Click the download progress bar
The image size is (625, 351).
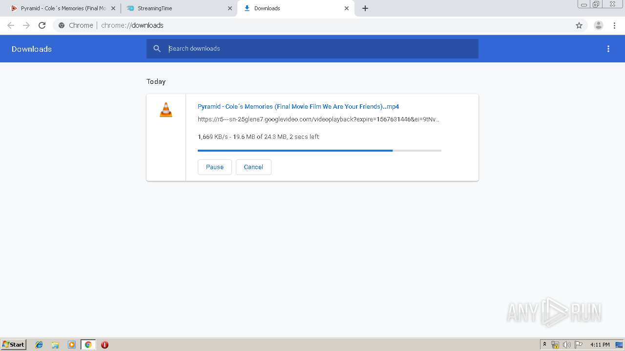click(319, 151)
